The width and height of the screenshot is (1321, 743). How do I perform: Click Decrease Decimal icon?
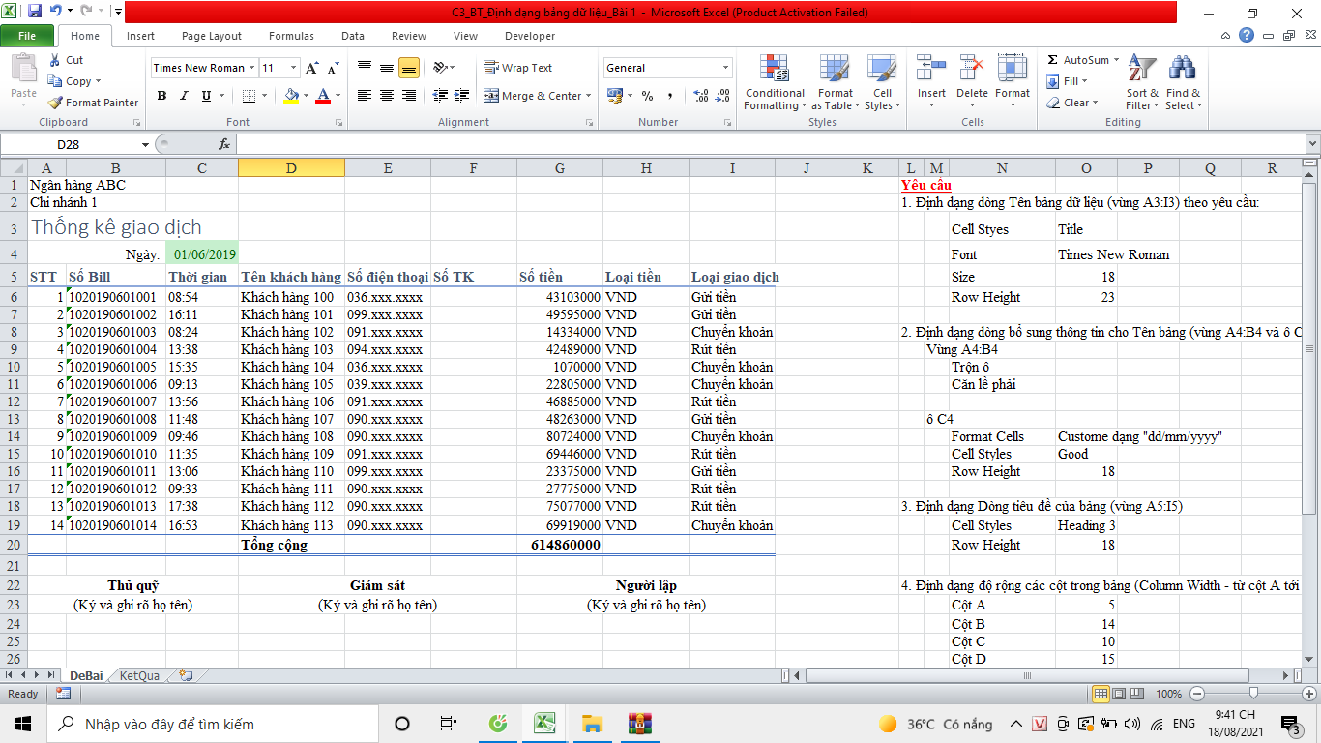pyautogui.click(x=723, y=96)
